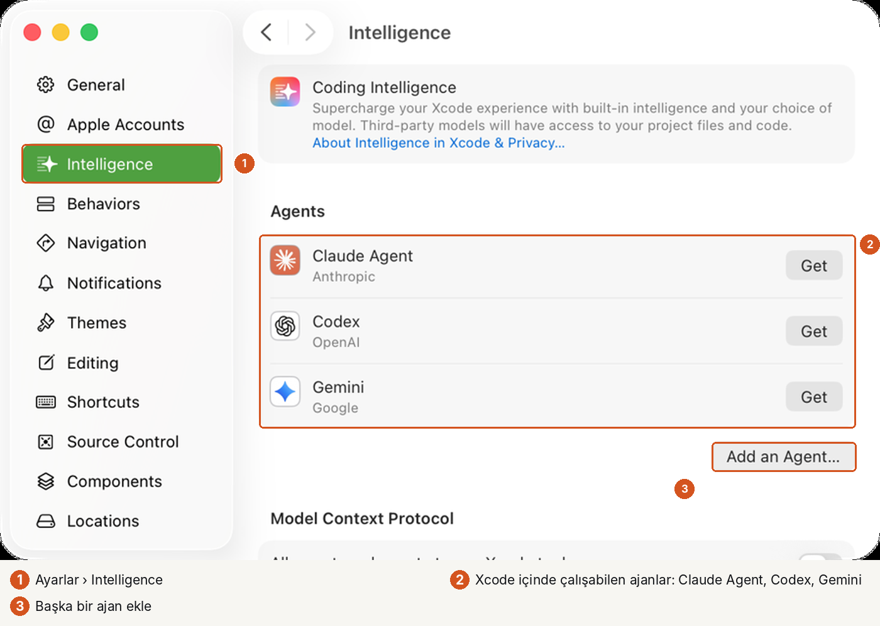Go forward with the right chevron button
The image size is (880, 626).
pos(310,32)
